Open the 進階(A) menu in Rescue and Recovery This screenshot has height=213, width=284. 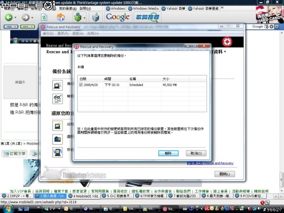point(78,34)
